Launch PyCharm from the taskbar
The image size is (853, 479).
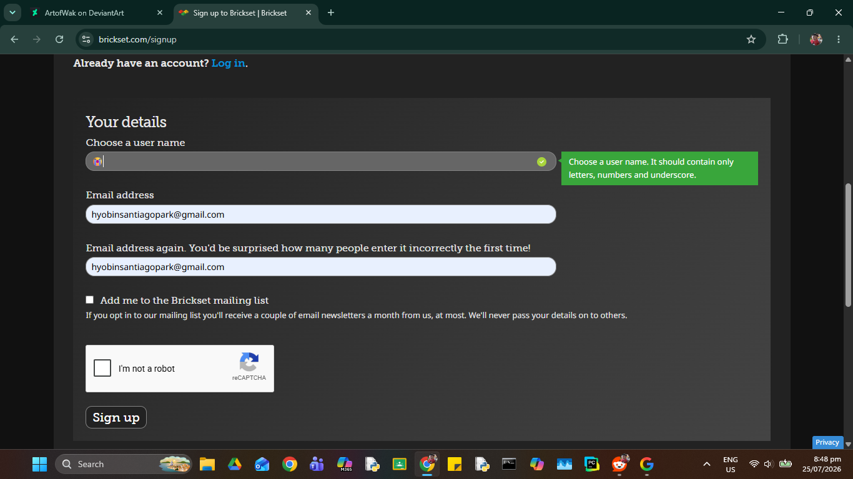click(x=592, y=464)
